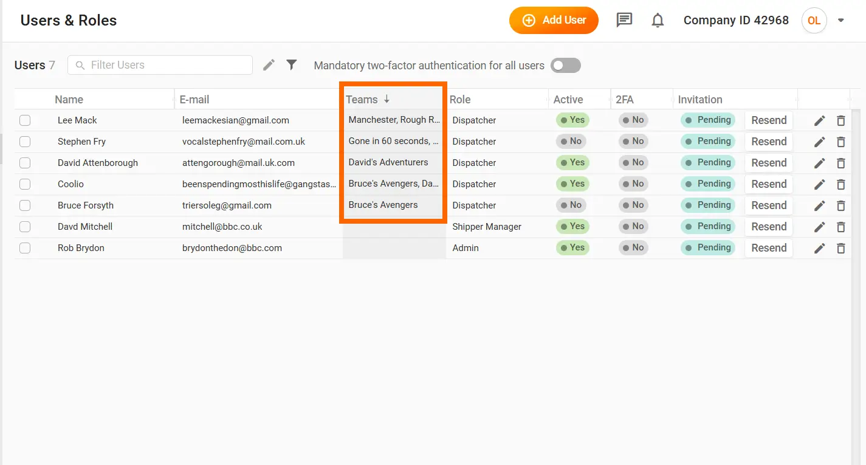Sort by the Teams column header
866x465 pixels.
click(362, 100)
